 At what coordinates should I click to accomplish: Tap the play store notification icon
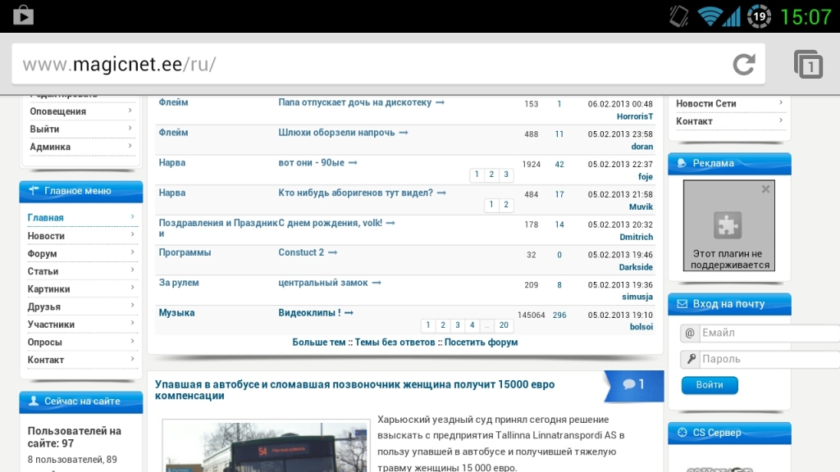click(23, 16)
